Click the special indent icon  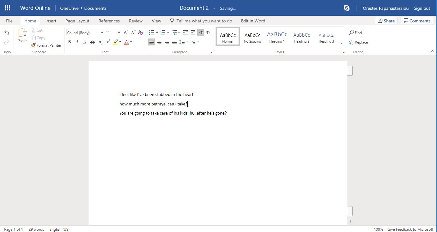click(x=193, y=42)
